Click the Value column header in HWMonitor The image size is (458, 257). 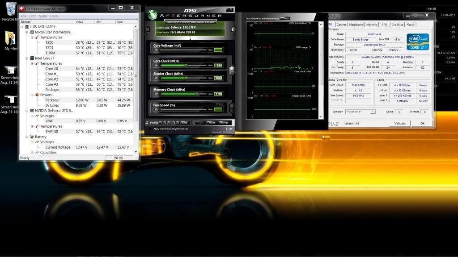point(85,22)
